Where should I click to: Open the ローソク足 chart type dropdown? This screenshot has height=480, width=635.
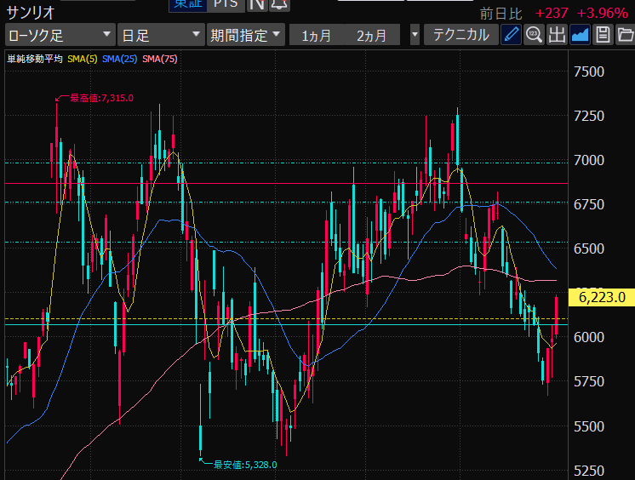pos(60,35)
